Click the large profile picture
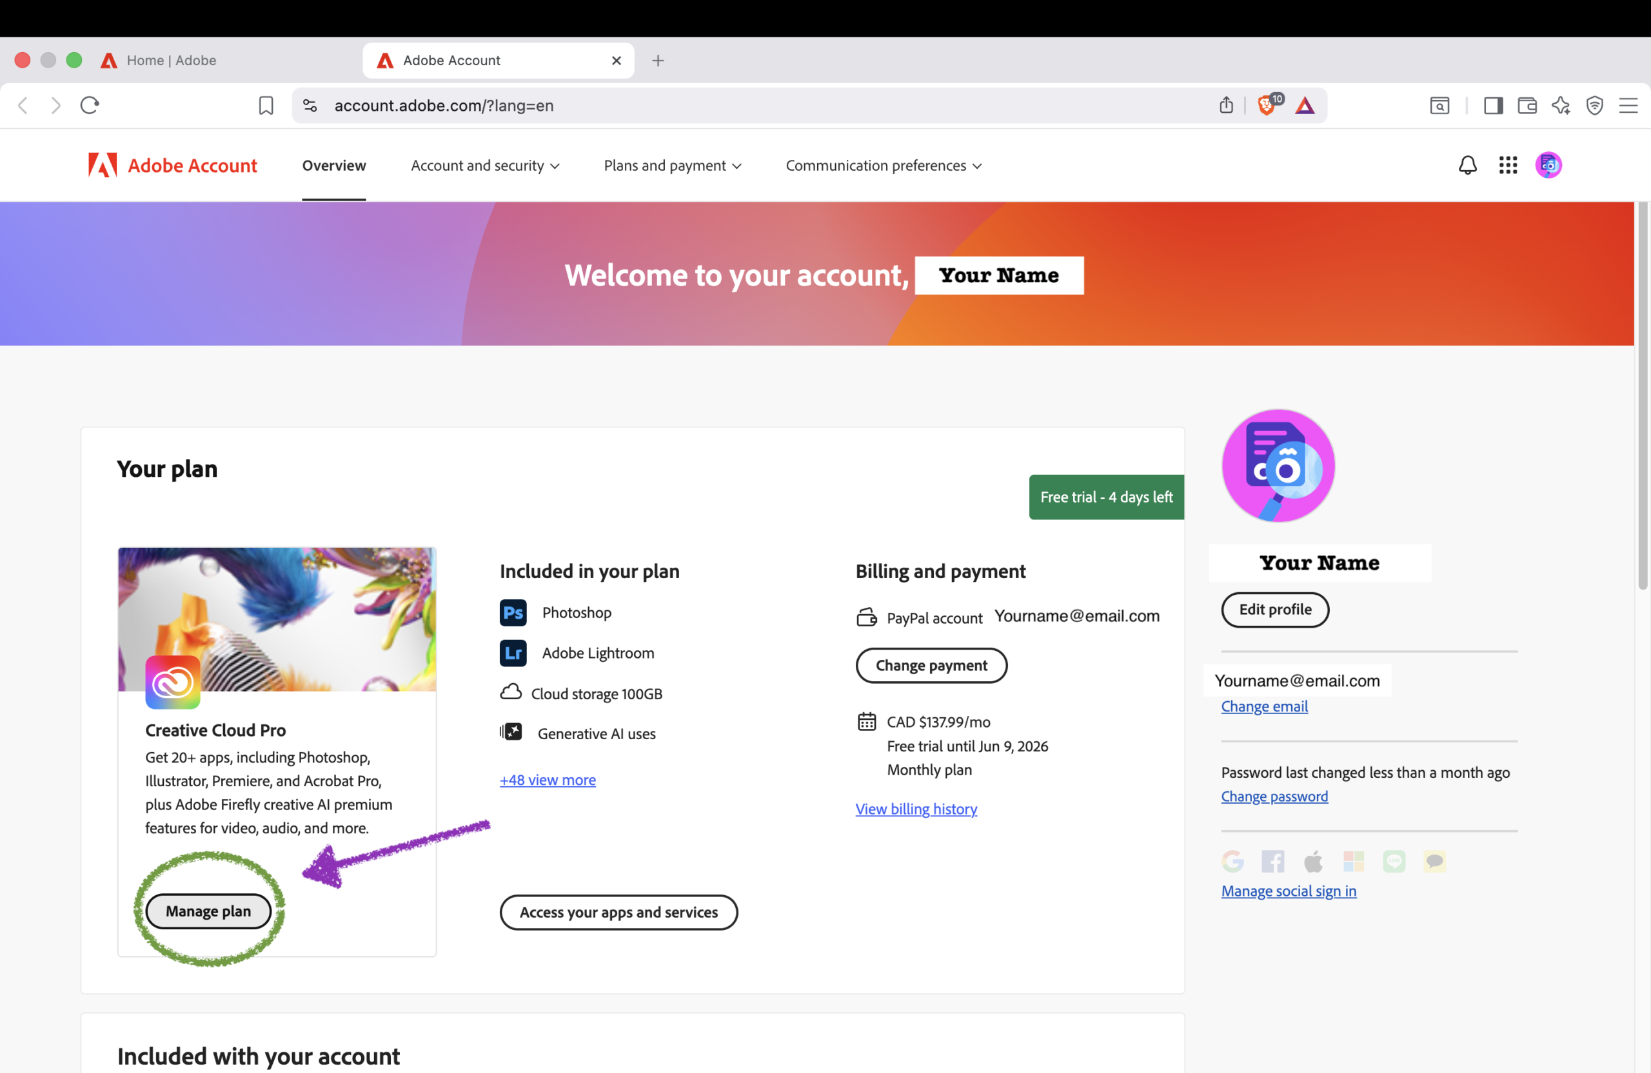Viewport: 1651px width, 1073px height. 1278,465
